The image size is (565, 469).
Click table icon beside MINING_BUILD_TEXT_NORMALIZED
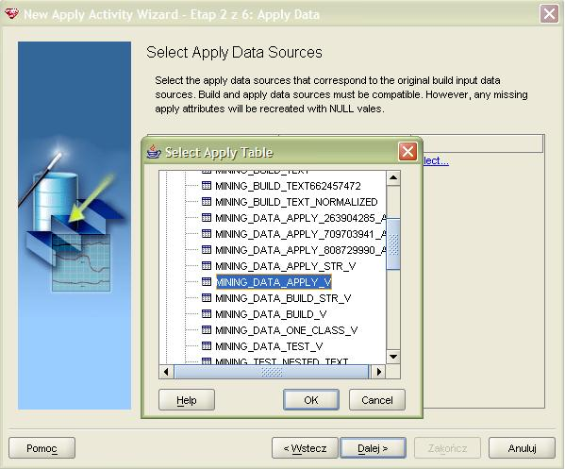[207, 202]
